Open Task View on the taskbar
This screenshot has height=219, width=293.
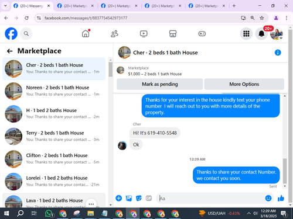pyautogui.click(x=34, y=214)
